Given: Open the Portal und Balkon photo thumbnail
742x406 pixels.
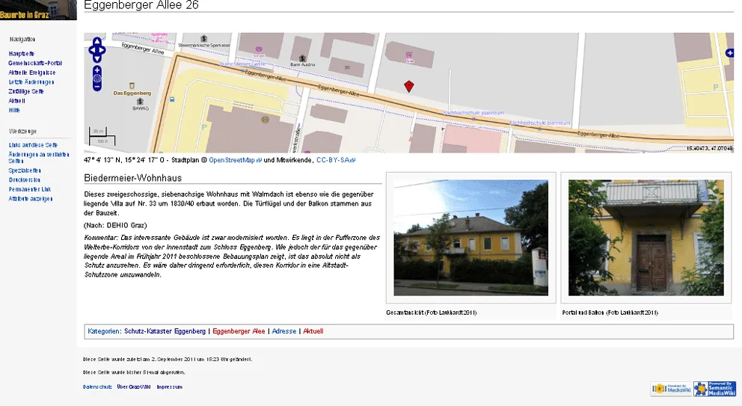Looking at the screenshot, I should 646,238.
